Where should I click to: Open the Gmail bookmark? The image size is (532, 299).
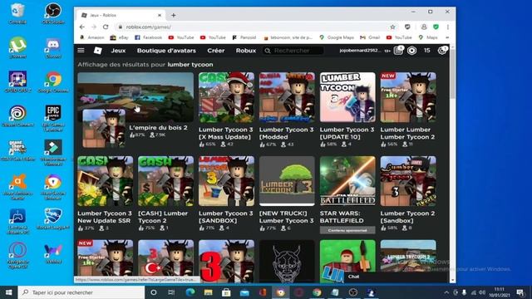coord(370,37)
